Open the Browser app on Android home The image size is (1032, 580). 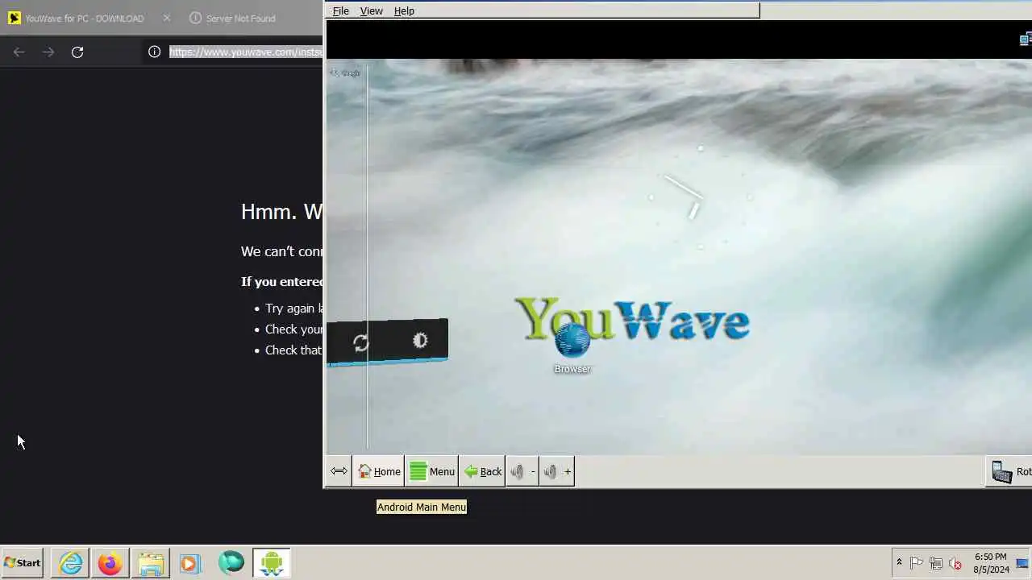pos(572,347)
